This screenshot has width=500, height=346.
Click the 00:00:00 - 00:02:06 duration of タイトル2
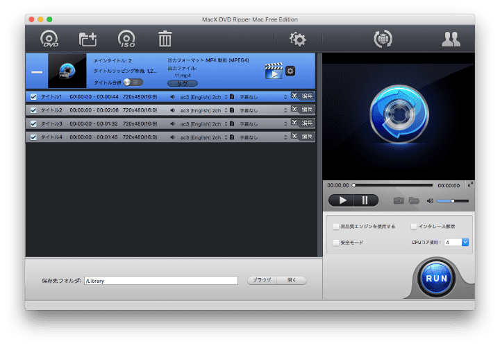[x=94, y=110]
